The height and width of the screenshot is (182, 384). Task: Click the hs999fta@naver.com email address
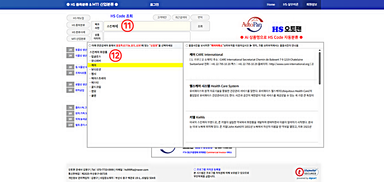pos(136,170)
